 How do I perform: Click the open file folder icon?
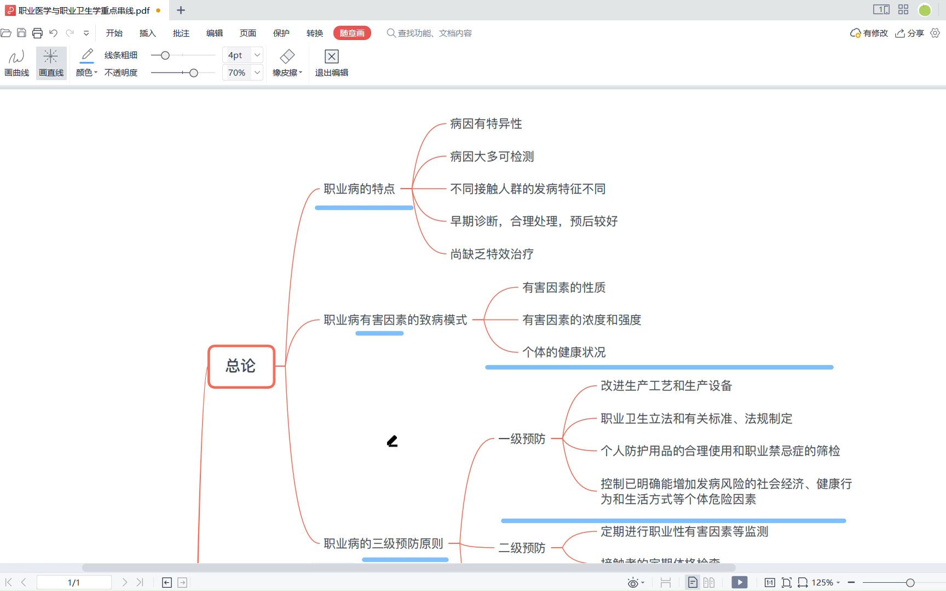(6, 33)
